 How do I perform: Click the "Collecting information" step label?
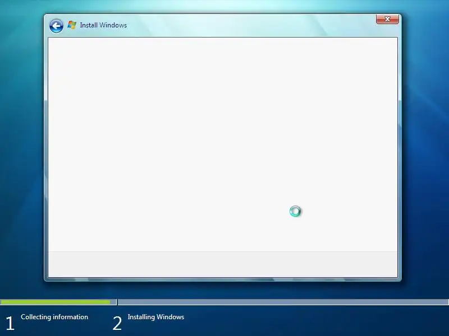(x=54, y=317)
